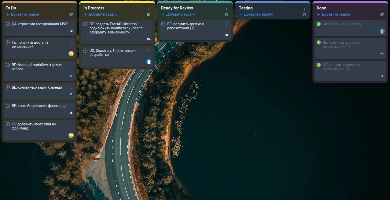The image size is (390, 200).
Task: Open three-dot menu on BE: контейнеризация фронтенда card
Action: 71,106
